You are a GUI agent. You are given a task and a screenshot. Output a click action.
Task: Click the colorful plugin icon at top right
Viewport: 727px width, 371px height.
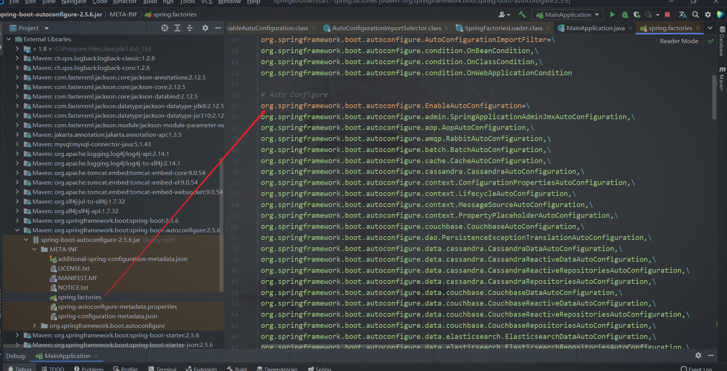point(720,15)
